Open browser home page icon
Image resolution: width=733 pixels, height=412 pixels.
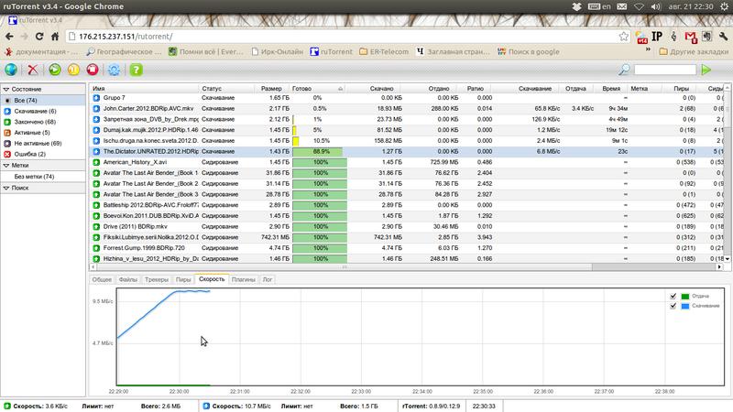(55, 37)
